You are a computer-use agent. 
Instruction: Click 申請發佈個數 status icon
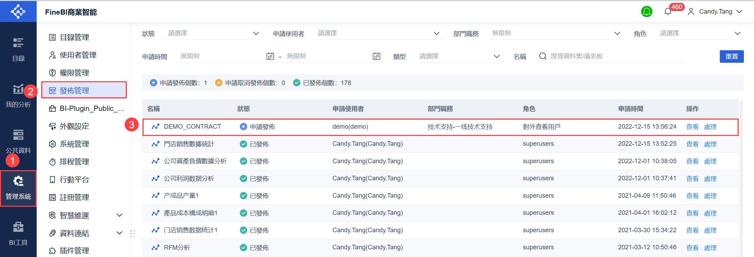point(153,83)
